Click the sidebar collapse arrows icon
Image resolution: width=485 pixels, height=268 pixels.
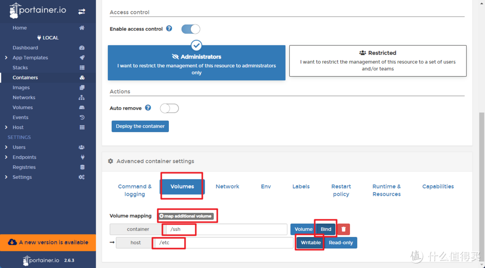(x=82, y=11)
